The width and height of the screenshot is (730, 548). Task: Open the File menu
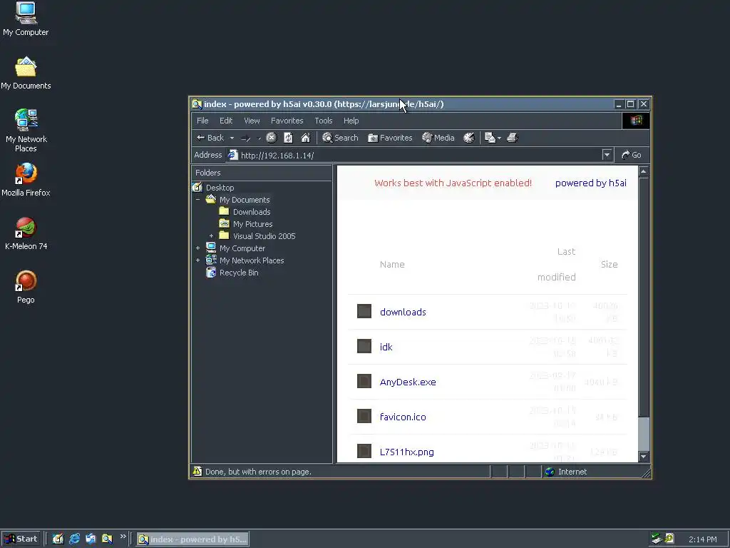coord(202,121)
